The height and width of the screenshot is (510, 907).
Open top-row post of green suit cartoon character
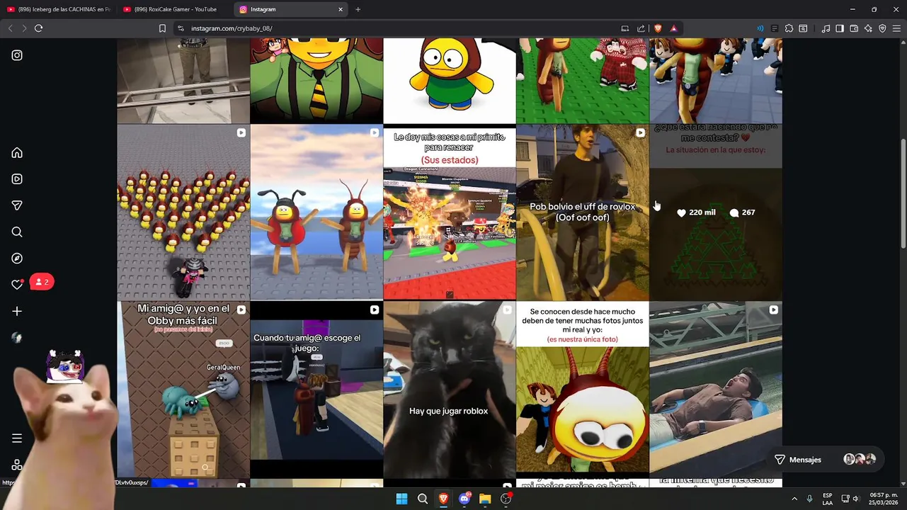click(316, 81)
